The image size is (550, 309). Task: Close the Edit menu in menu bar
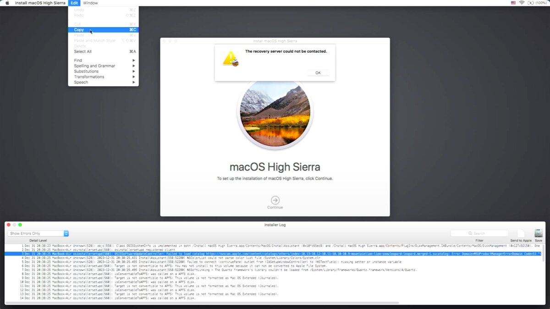click(x=74, y=3)
